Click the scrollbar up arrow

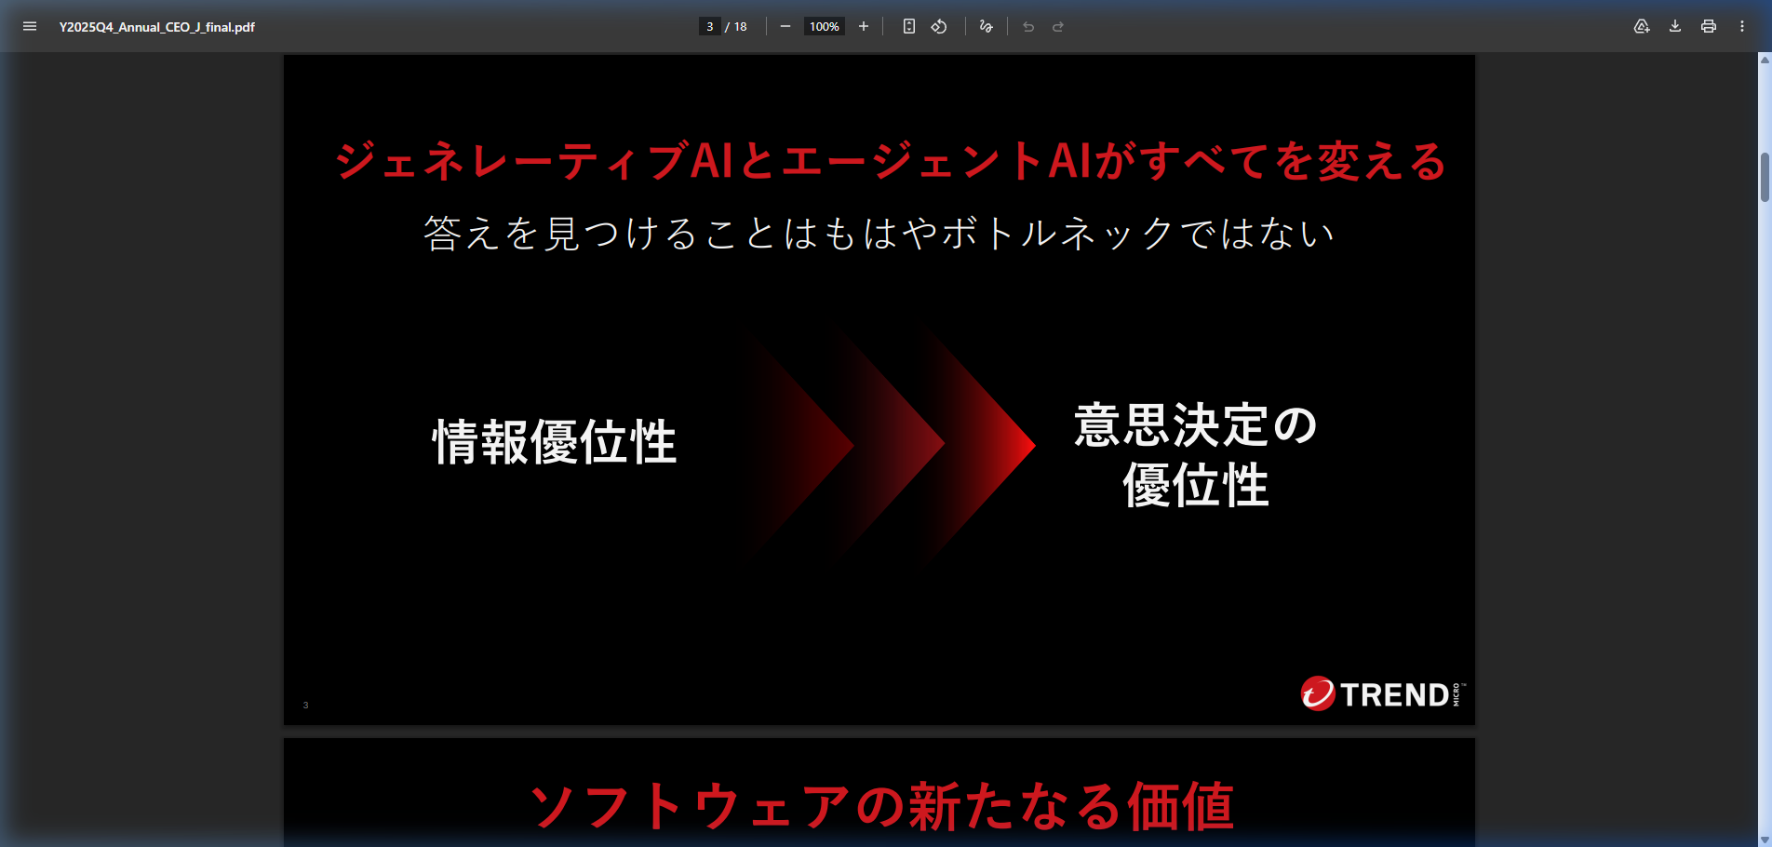1765,60
